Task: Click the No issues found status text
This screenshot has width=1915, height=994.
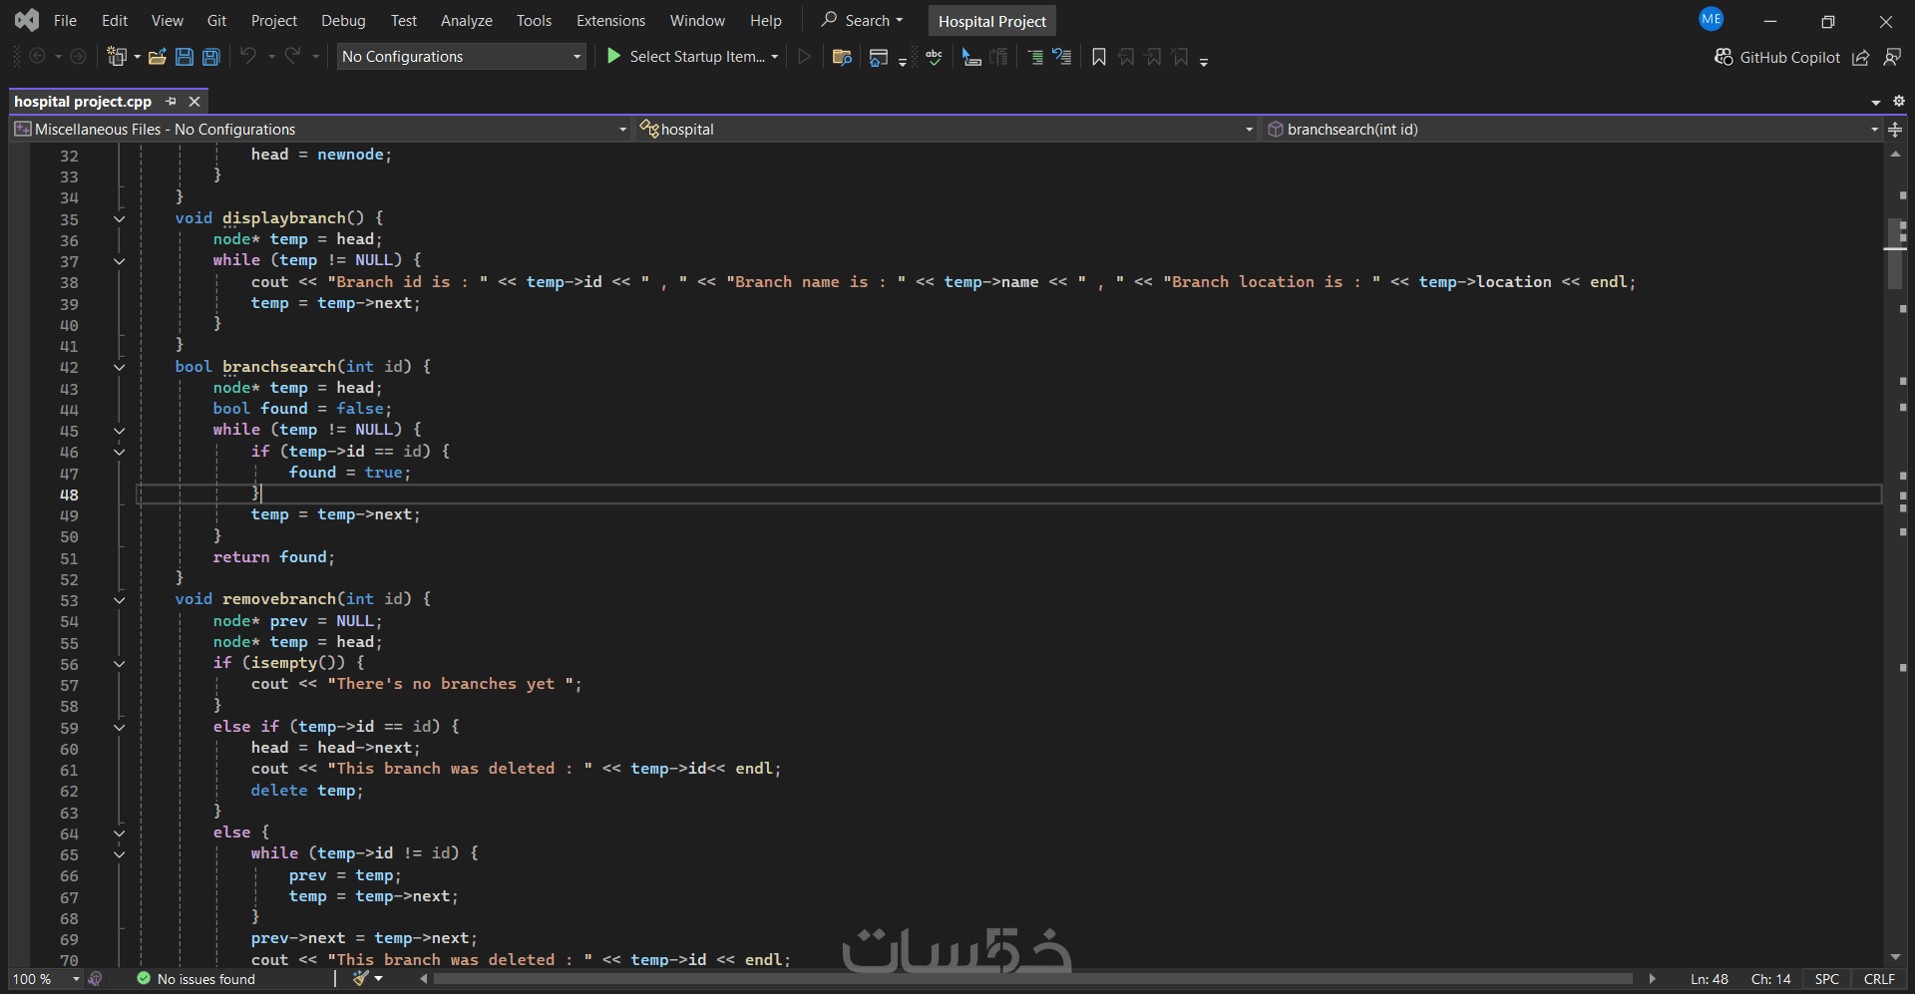Action: [x=206, y=979]
